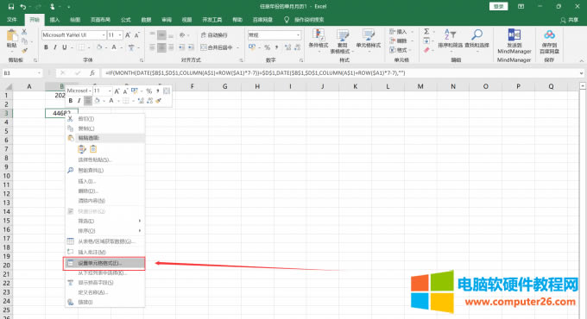Viewport: 587px width, 319px height.
Task: Click the AutoSum sigma icon
Action: [426, 31]
